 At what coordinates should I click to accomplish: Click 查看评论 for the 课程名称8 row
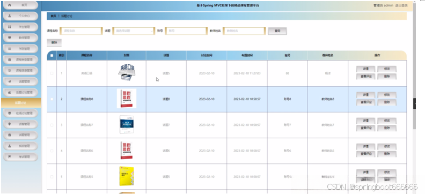(365, 102)
